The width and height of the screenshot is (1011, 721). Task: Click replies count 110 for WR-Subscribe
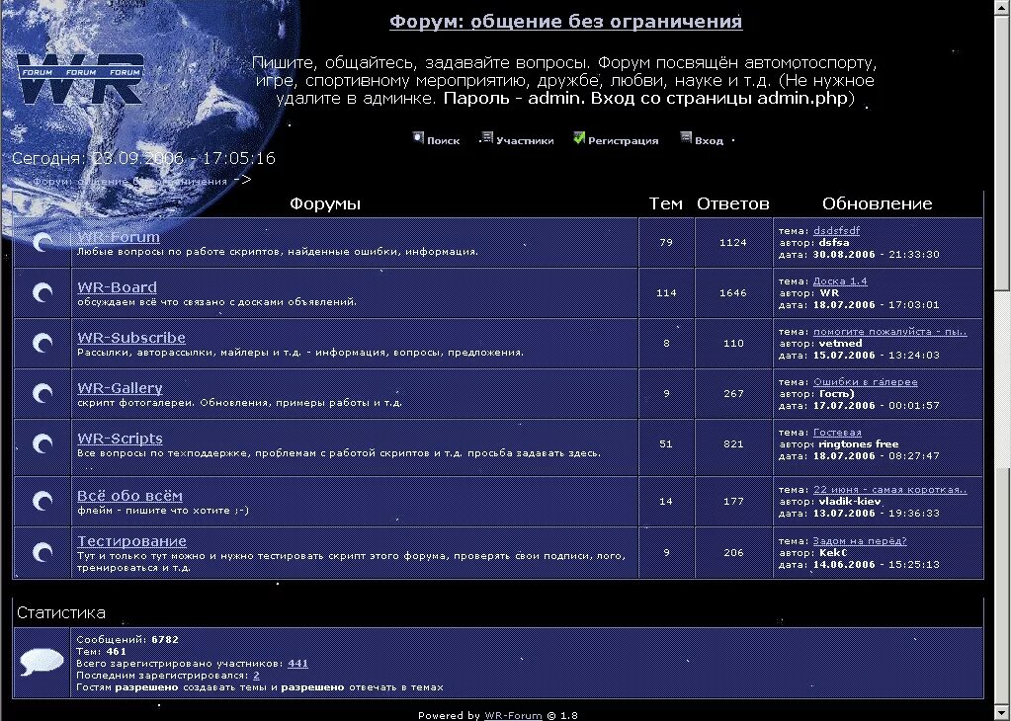tap(733, 343)
